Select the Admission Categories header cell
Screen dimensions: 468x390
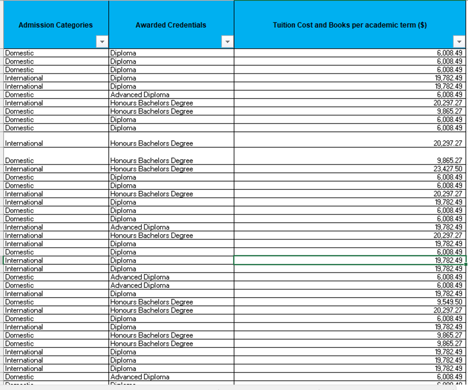55,23
